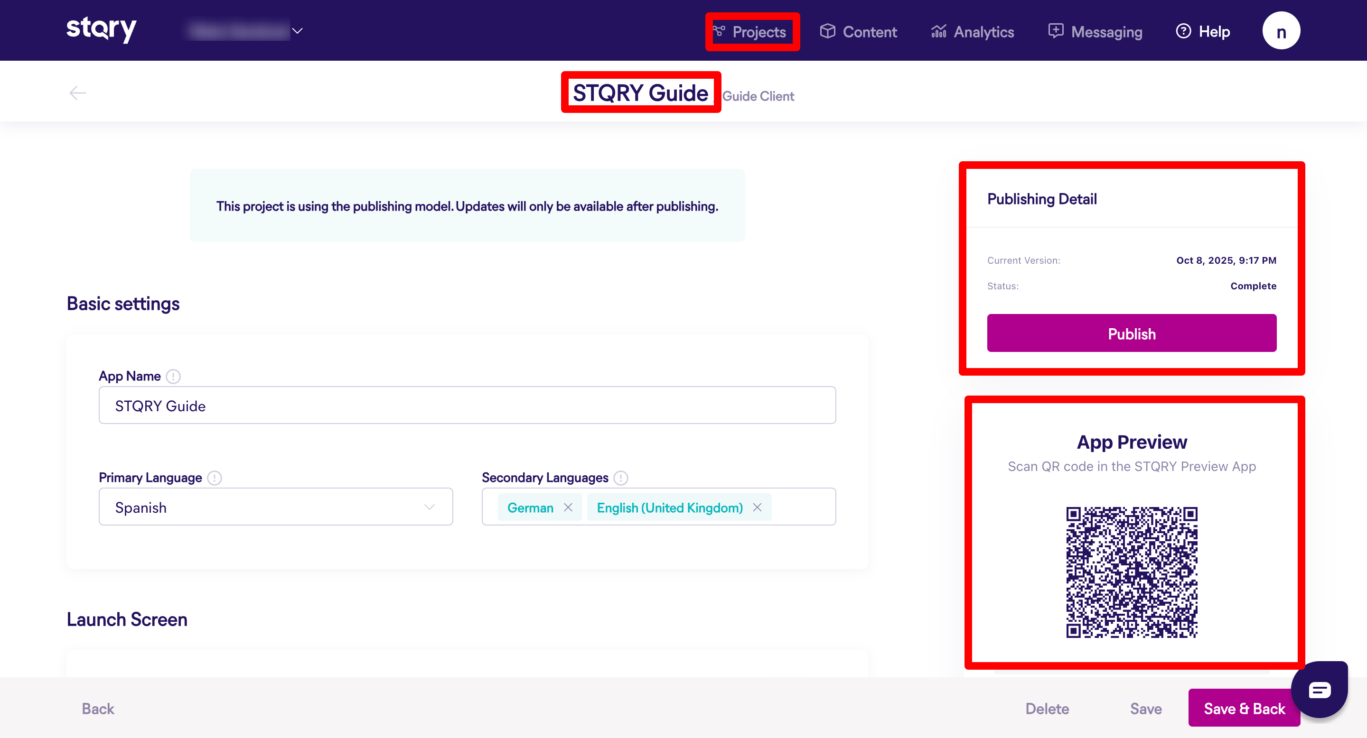Click the Secondary Languages info icon

[x=620, y=478]
